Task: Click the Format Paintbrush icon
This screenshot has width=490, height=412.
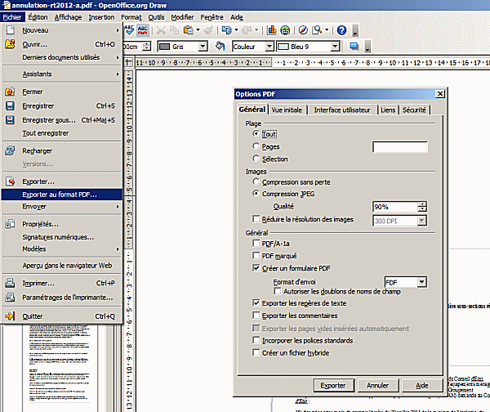Action: (208, 30)
